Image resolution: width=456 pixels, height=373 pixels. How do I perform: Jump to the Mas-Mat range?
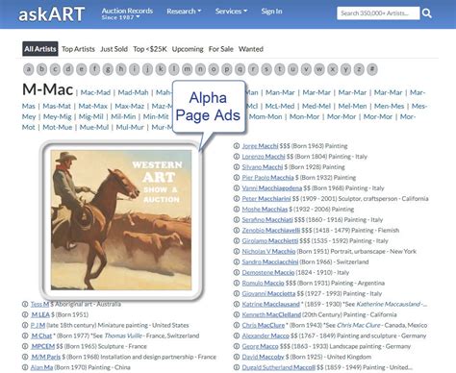point(57,106)
